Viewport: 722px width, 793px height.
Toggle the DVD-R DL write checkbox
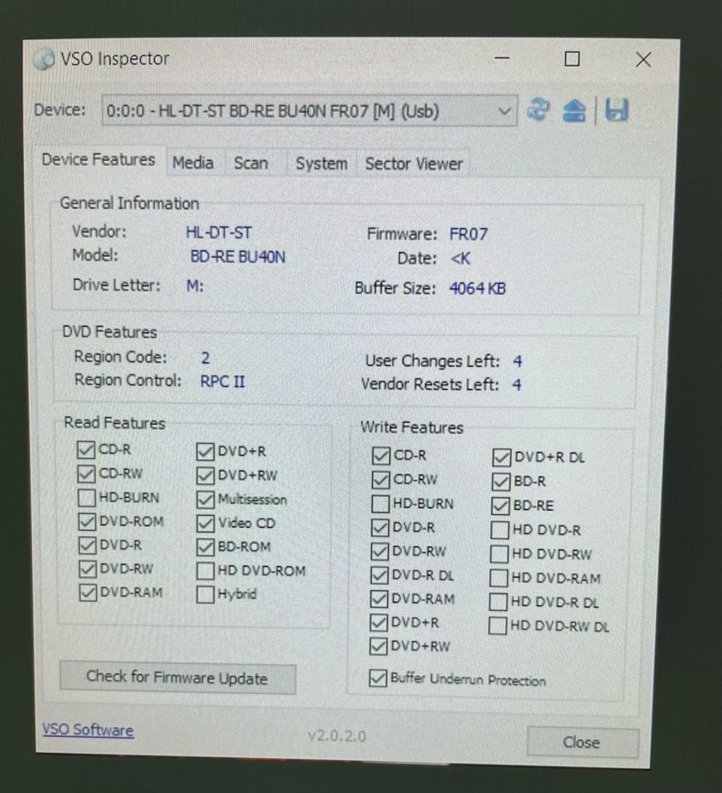click(379, 575)
